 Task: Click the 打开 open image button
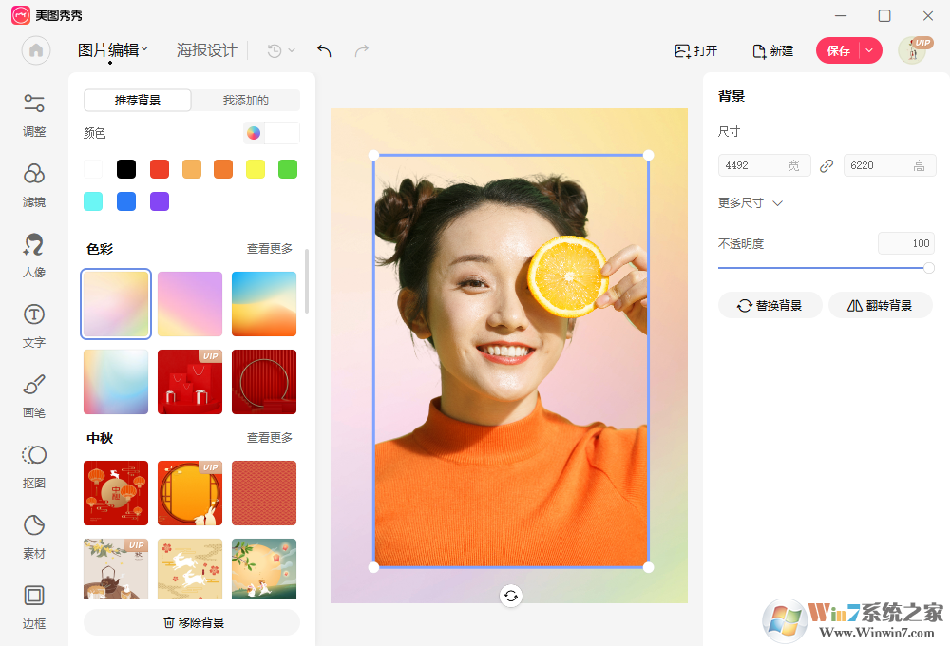coord(696,51)
